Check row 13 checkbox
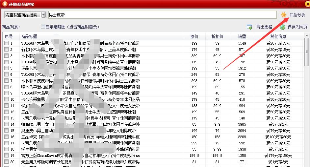This screenshot has width=310, height=167. [7, 118]
